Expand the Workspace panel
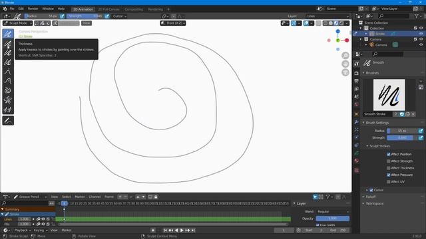This screenshot has width=426, height=239. tap(374, 204)
